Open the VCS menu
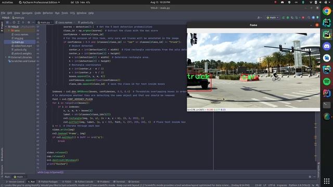This screenshot has width=333, height=187. coord(72,13)
